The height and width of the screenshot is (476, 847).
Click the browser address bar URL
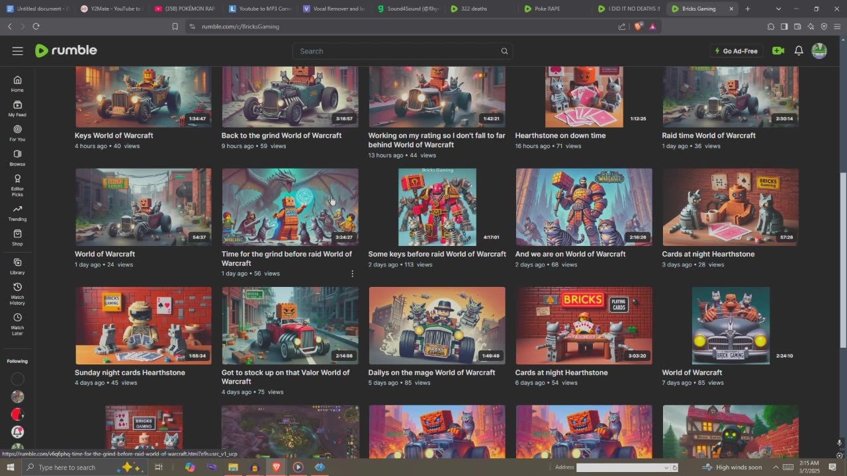pos(240,26)
